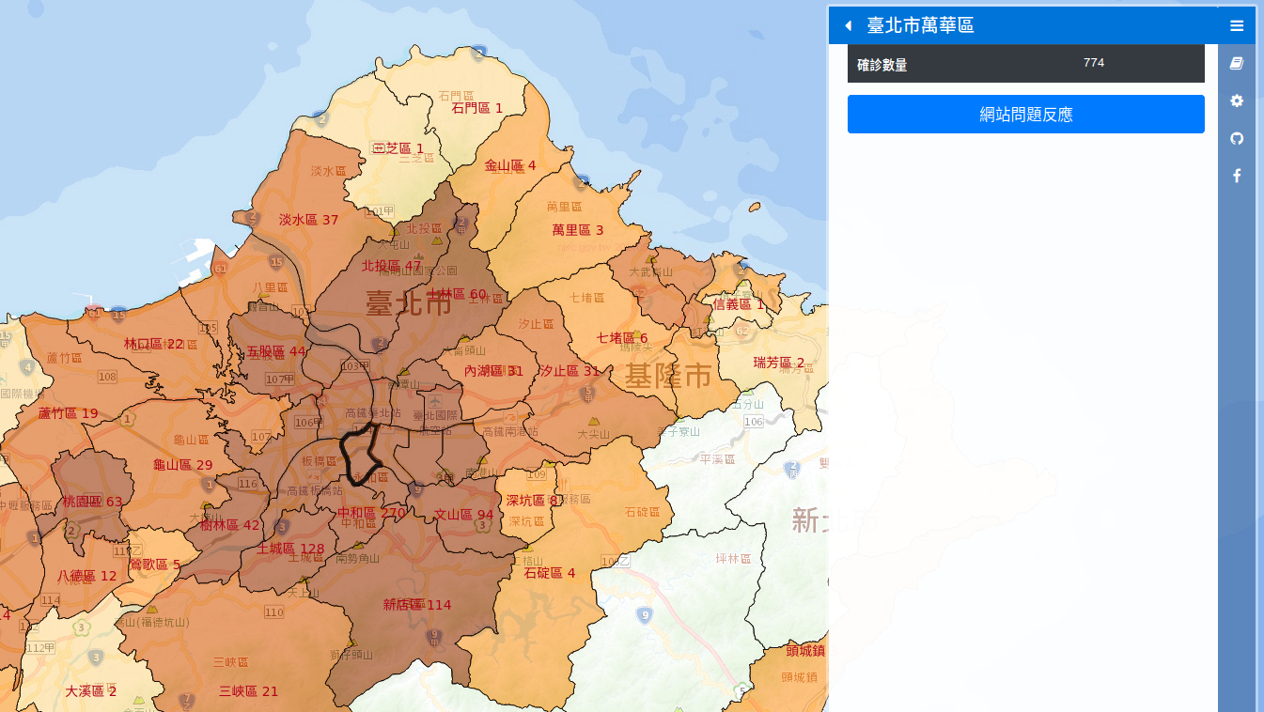Select the 臺北市萬華區 panel title
Image resolution: width=1264 pixels, height=712 pixels.
pos(920,25)
